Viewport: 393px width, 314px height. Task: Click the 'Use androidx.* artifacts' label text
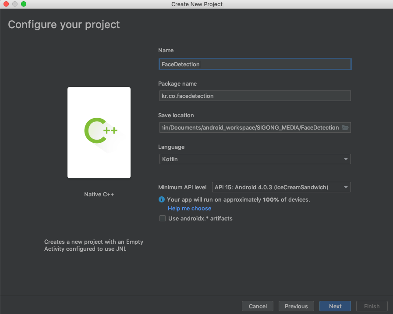click(x=200, y=219)
